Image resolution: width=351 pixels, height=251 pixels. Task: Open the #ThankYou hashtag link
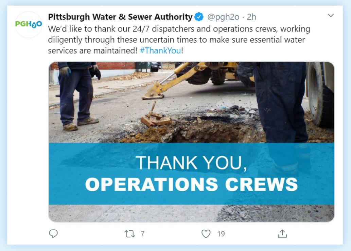tap(160, 50)
